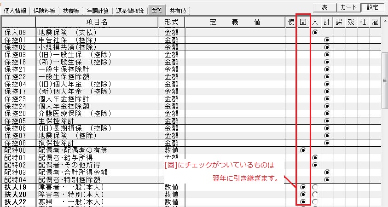The height and width of the screenshot is (207, 388).
Task: Open the 源泉徴収簿 tab
Action: tap(129, 11)
